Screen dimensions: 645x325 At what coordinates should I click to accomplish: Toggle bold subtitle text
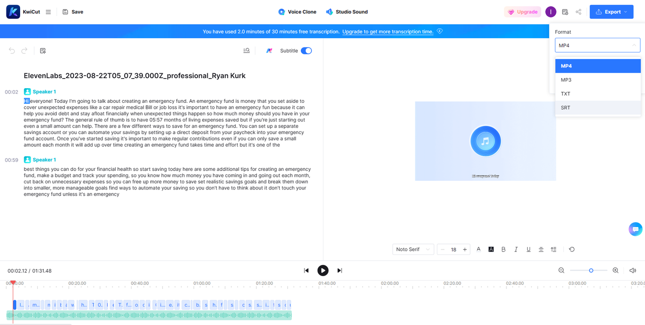click(x=503, y=249)
